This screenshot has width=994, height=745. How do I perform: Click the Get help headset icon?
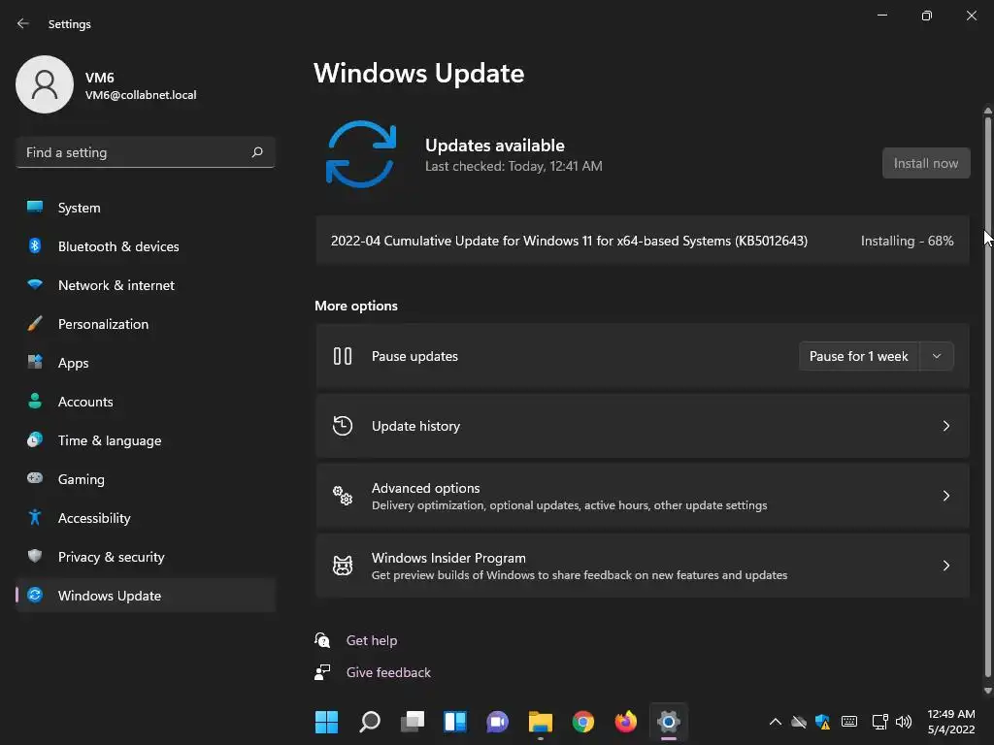pos(322,640)
